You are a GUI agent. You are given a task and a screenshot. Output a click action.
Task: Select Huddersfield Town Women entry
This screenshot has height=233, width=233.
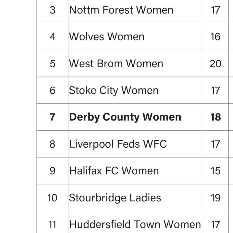tap(135, 224)
